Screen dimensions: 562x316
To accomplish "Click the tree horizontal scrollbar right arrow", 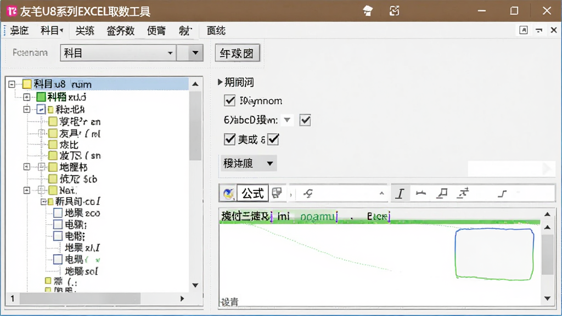I will (182, 298).
